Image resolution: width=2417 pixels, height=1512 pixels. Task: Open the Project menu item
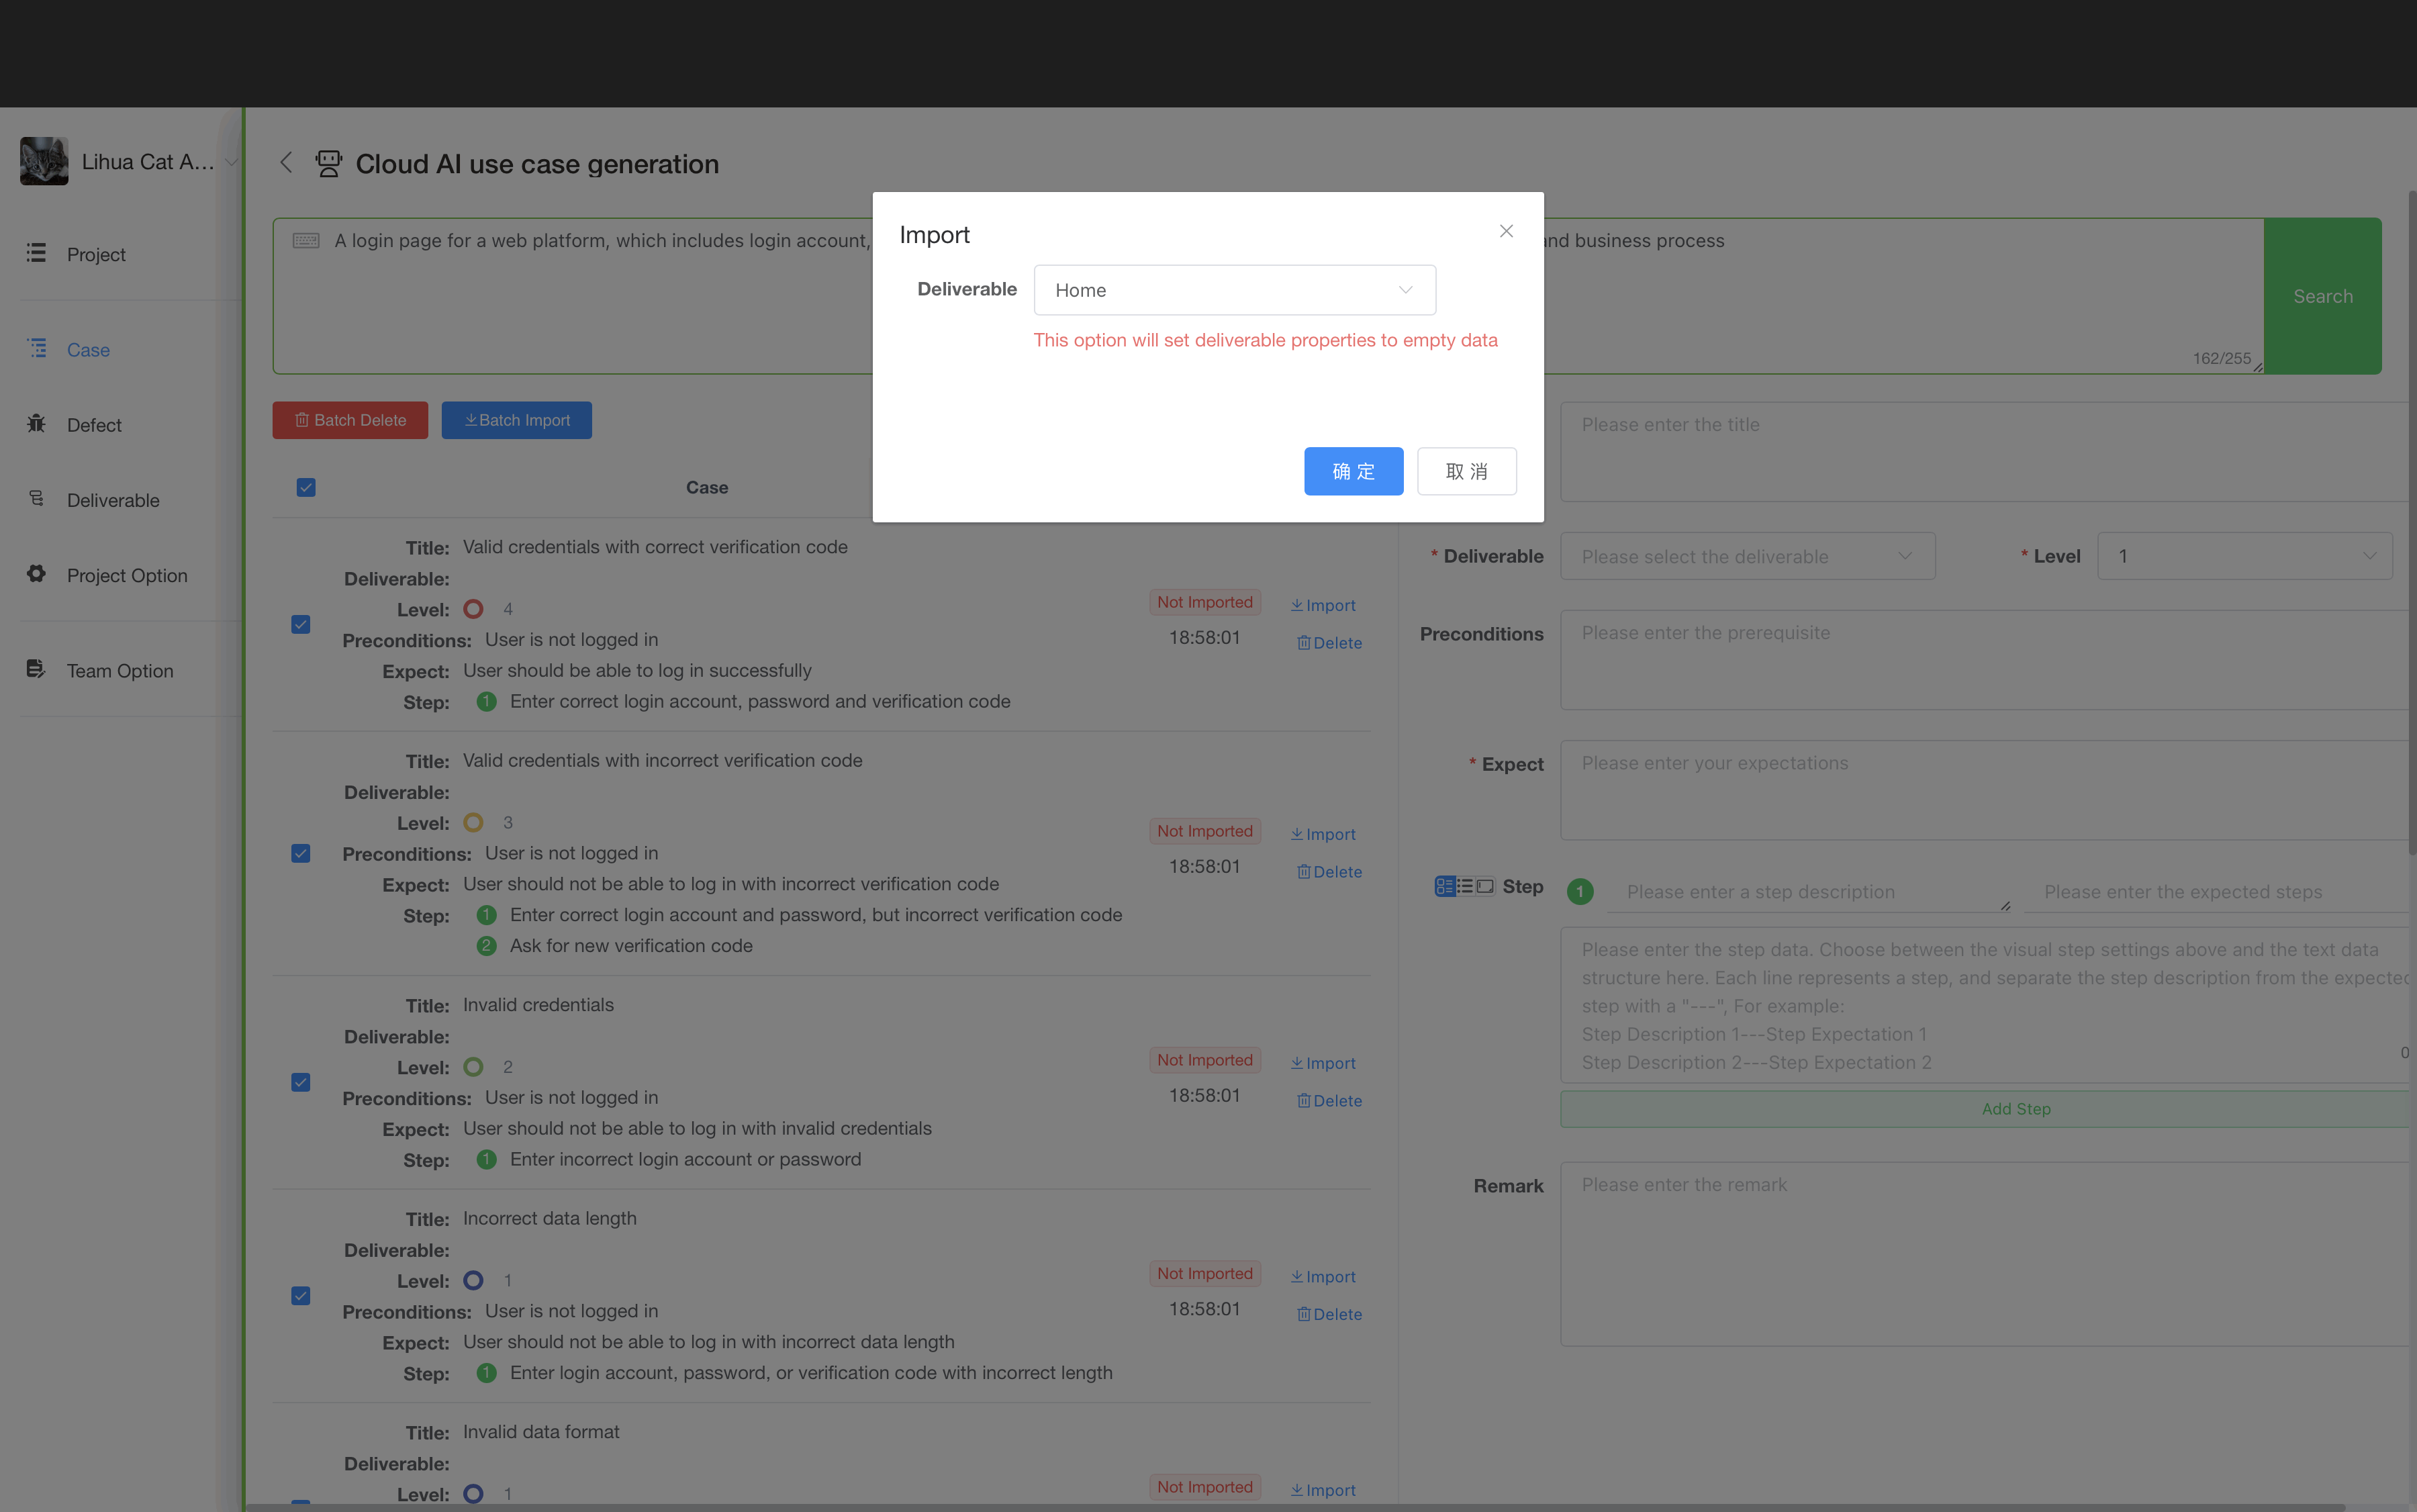click(x=96, y=254)
